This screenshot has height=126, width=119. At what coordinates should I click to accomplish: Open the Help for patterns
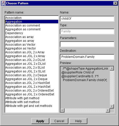tap(78, 121)
